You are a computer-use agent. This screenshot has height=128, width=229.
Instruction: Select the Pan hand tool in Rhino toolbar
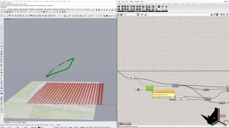(26, 12)
